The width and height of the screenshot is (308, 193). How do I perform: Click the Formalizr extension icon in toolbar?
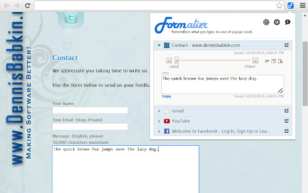(x=290, y=5)
